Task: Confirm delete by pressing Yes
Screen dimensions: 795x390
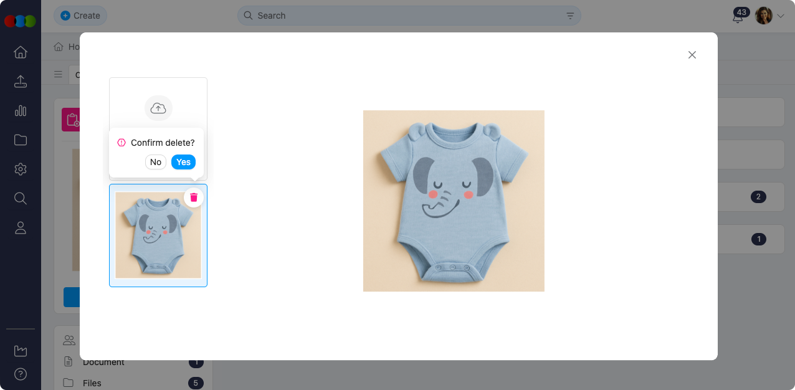Action: [x=183, y=162]
